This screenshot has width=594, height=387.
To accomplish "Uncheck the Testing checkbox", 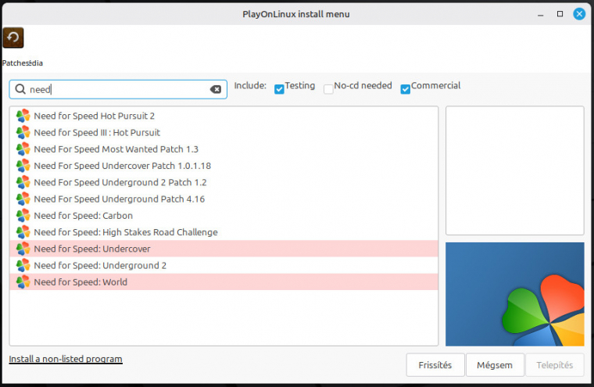I will point(279,89).
